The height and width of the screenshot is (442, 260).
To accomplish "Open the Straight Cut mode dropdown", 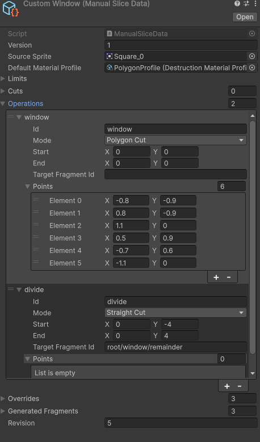I will pos(175,313).
